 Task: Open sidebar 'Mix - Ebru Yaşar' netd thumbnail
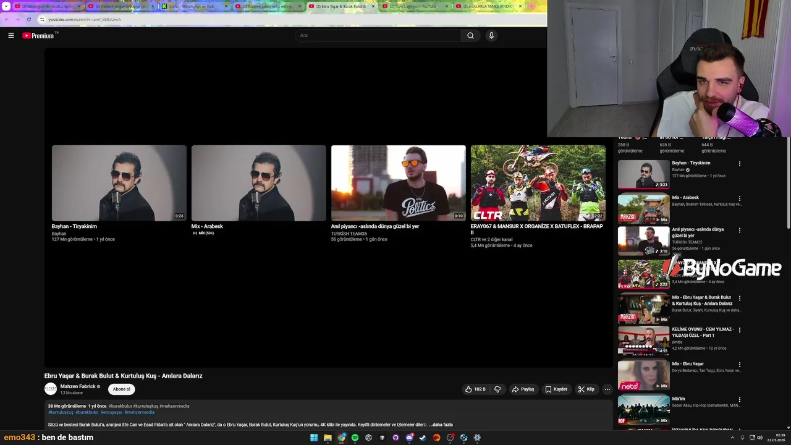tap(643, 375)
